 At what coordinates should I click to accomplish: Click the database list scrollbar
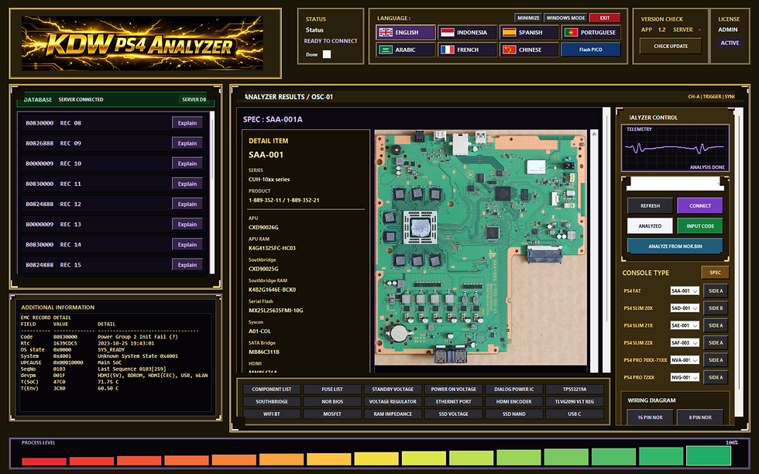click(212, 193)
